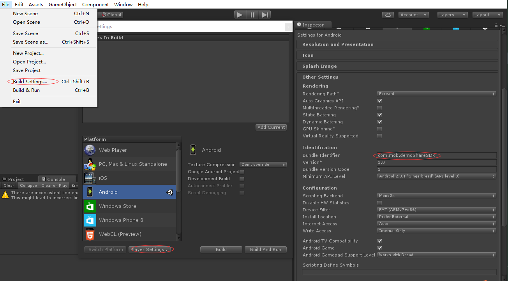Open the Assets menu

36,5
